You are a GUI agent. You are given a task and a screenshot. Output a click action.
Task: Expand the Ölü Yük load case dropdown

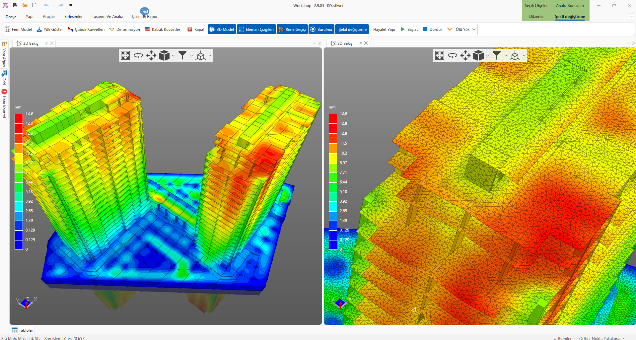click(x=474, y=30)
